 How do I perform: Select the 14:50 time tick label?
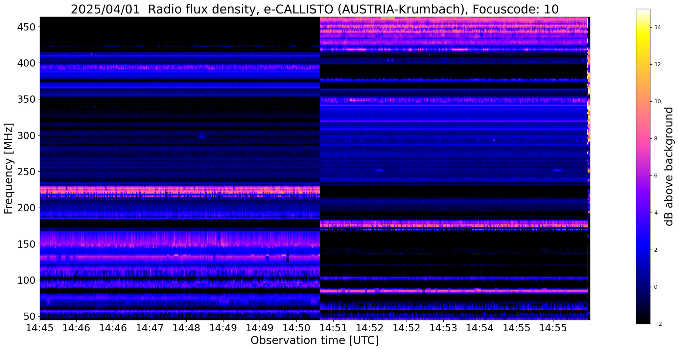pos(297,327)
